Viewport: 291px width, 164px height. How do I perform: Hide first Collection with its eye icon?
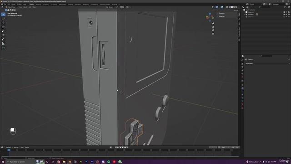pos(286,12)
